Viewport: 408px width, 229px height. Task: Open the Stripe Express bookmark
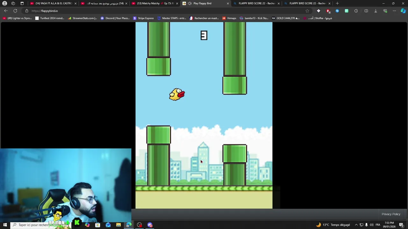coord(143,18)
